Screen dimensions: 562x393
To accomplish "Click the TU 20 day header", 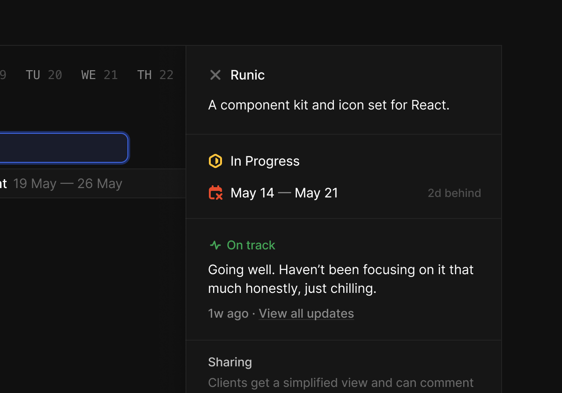I will point(44,75).
